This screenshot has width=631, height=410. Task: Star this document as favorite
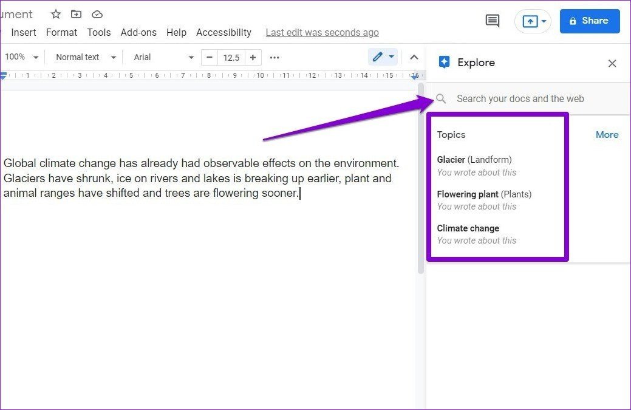click(x=55, y=14)
